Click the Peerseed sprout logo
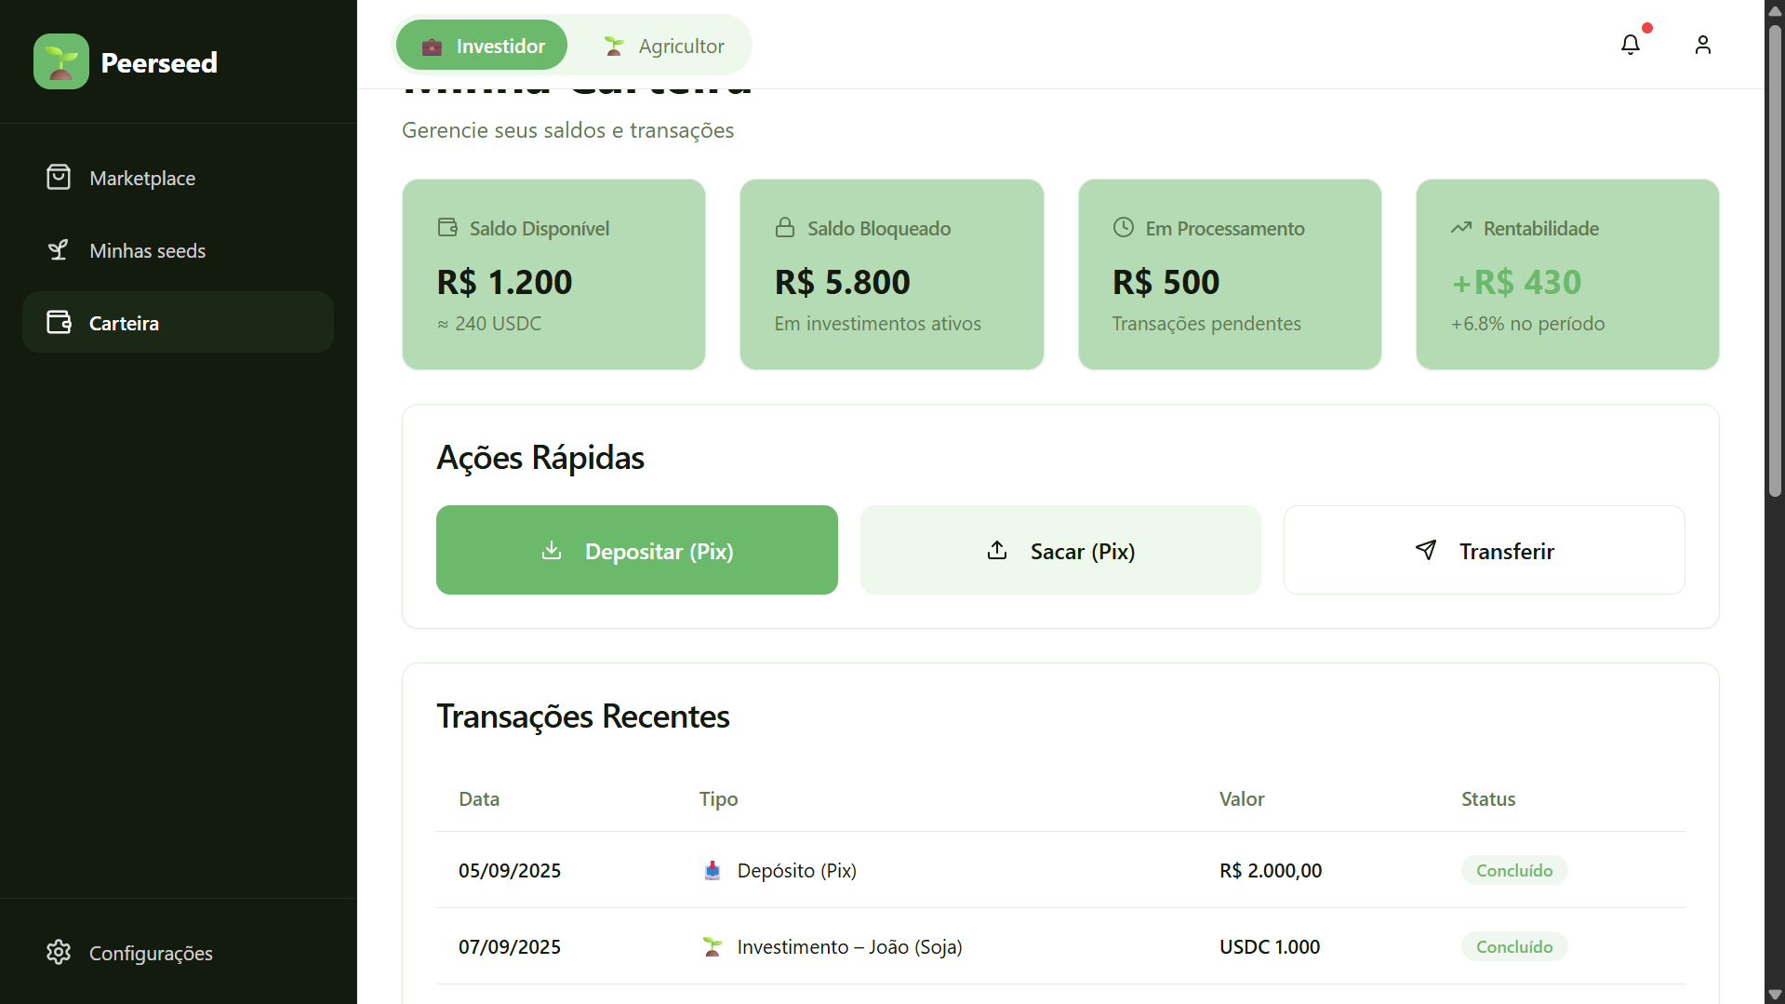This screenshot has height=1004, width=1785. 61,61
